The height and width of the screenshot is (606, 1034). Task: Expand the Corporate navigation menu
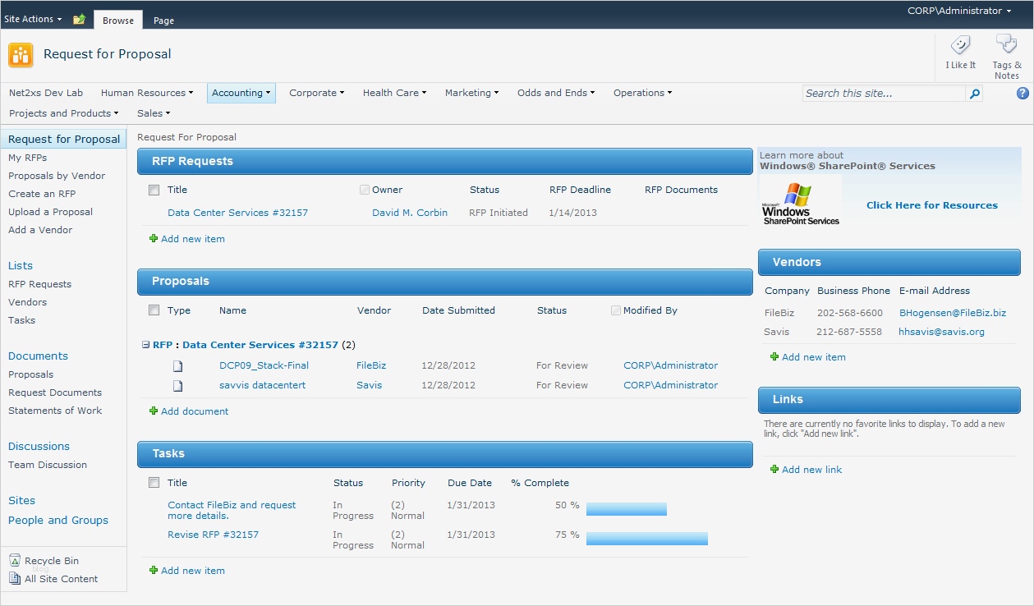point(316,93)
